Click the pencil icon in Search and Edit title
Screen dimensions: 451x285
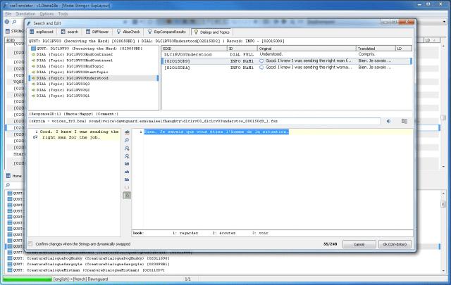[x=29, y=23]
